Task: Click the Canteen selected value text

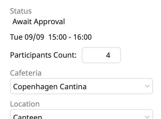Action: coord(28,117)
